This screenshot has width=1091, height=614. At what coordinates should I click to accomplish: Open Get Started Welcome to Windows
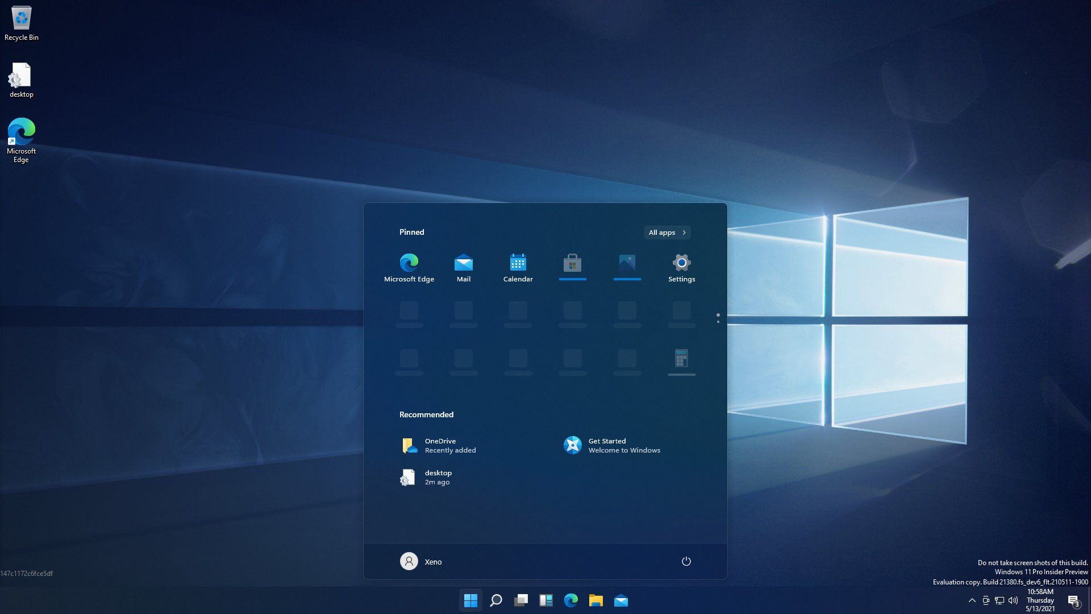(x=612, y=445)
